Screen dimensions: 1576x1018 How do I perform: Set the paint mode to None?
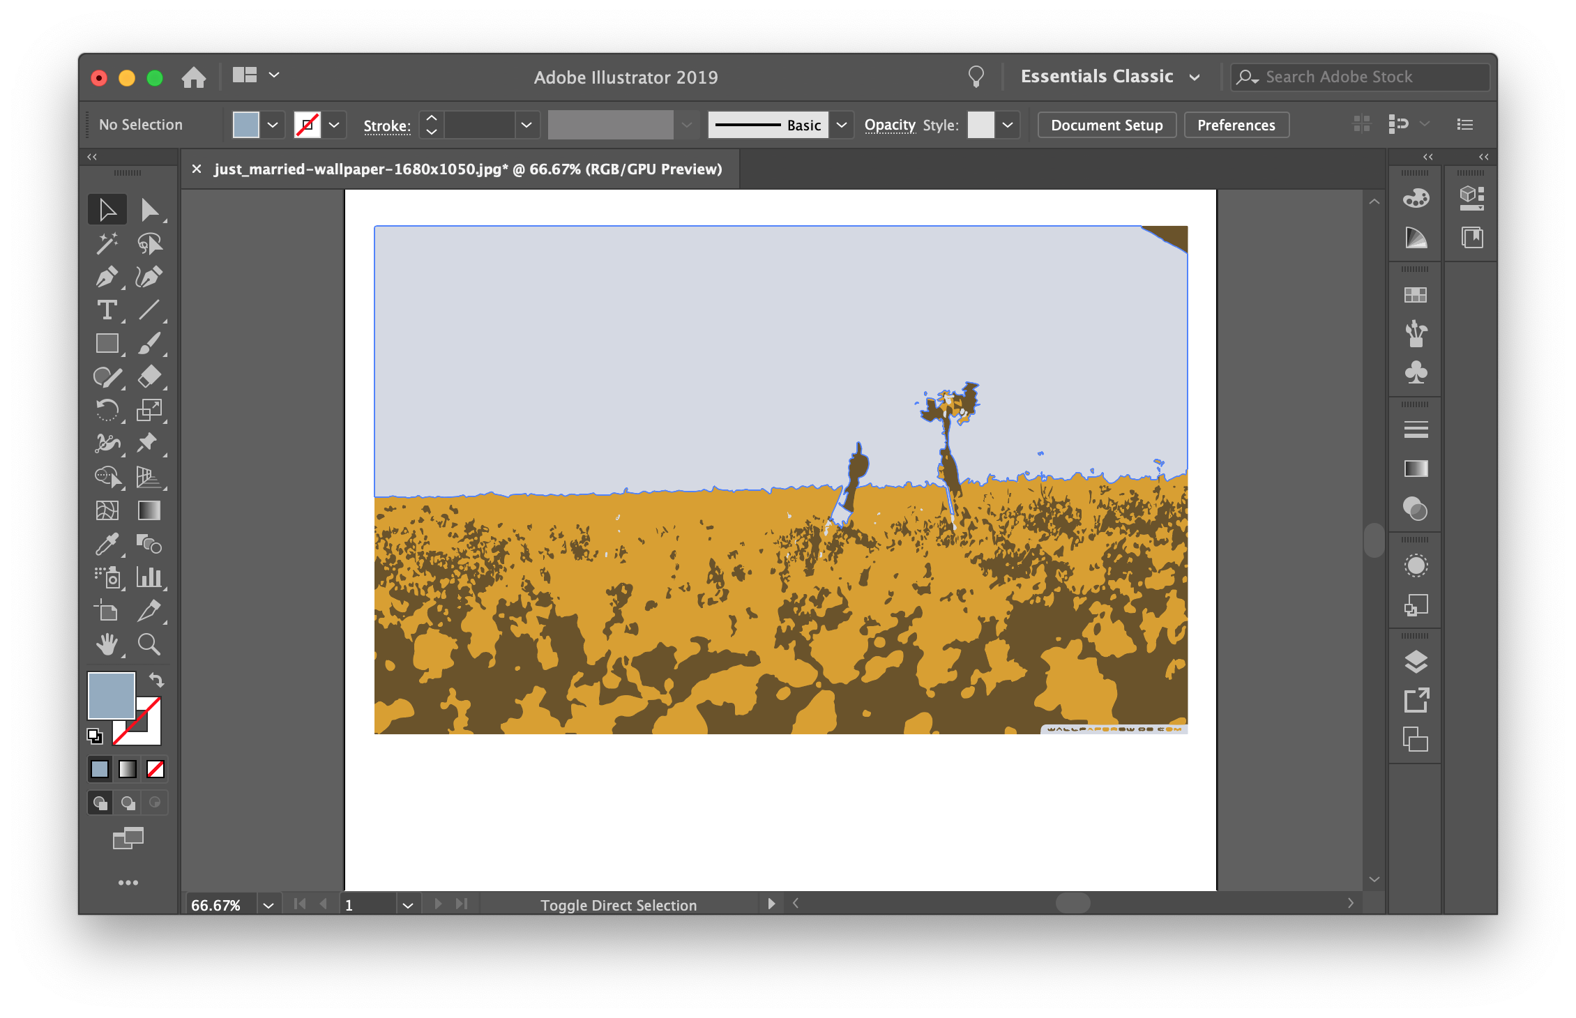click(156, 769)
